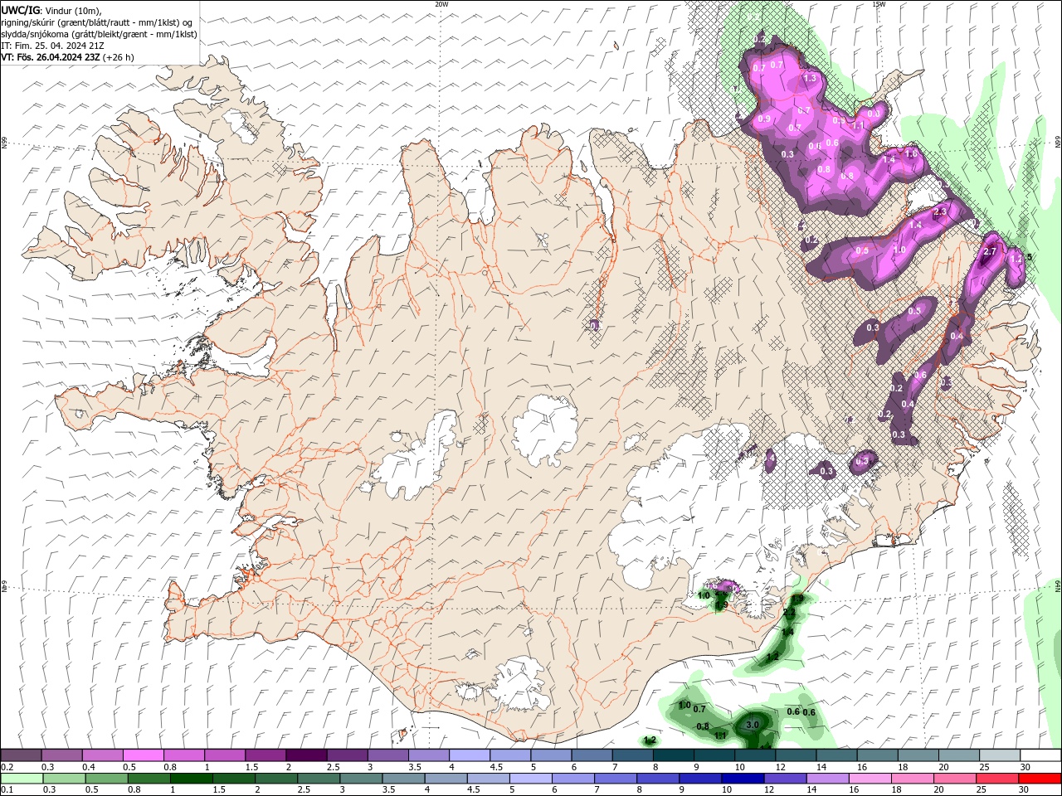Click the lavender swatch labeled 4, top legend

point(469,755)
